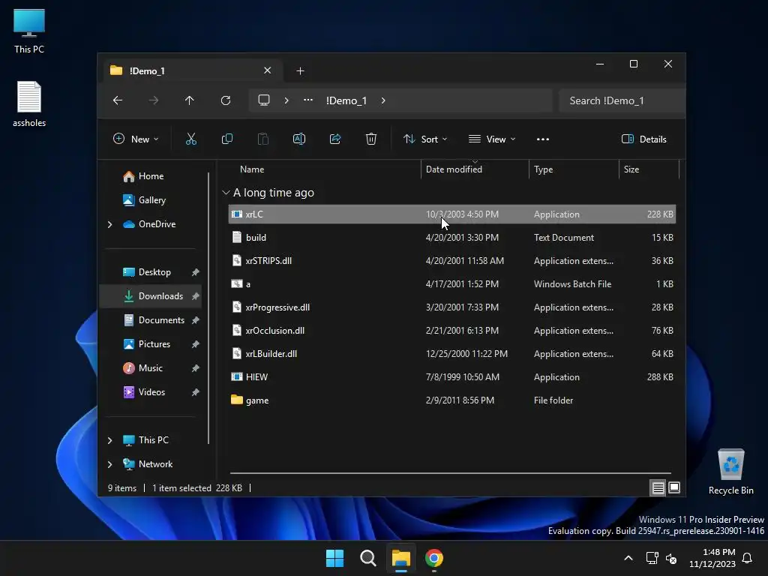The width and height of the screenshot is (768, 576).
Task: Open the View dropdown menu
Action: [492, 139]
